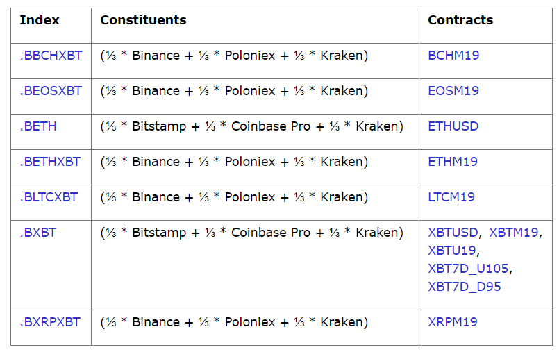Image resolution: width=559 pixels, height=352 pixels.
Task: Click the Constituents column header
Action: [x=143, y=20]
